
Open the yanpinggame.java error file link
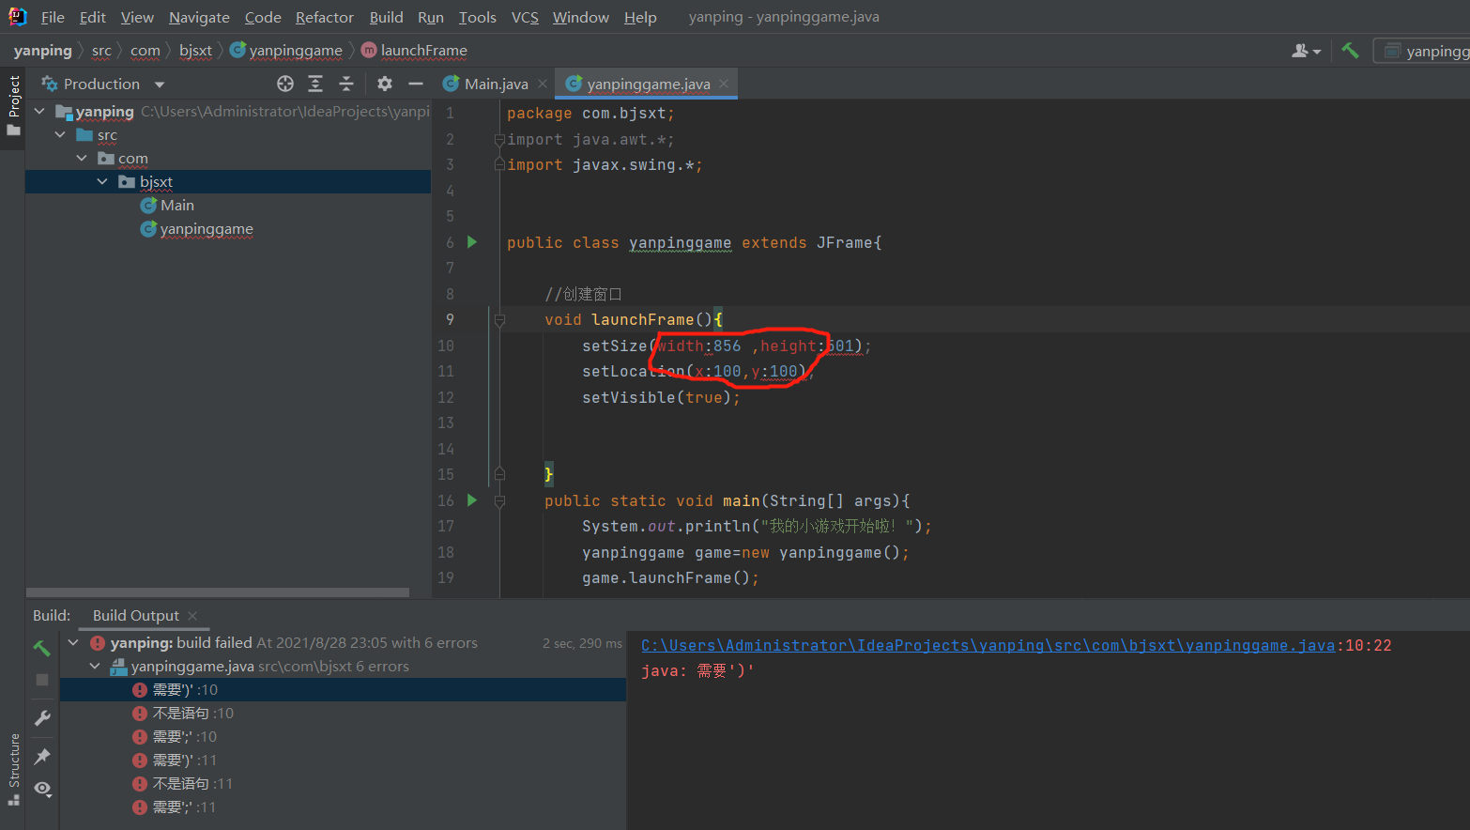tap(988, 645)
